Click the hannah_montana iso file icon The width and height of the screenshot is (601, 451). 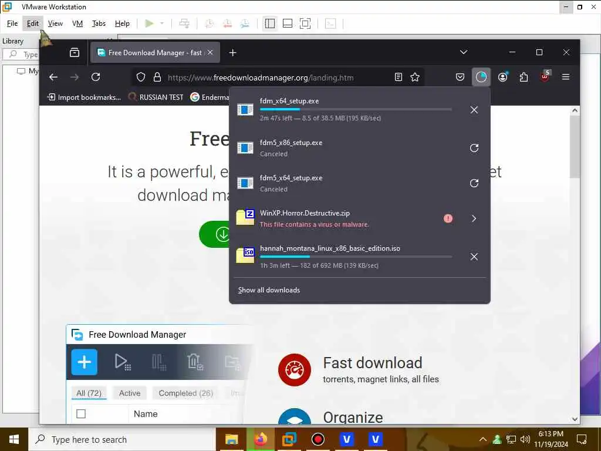coord(245,255)
